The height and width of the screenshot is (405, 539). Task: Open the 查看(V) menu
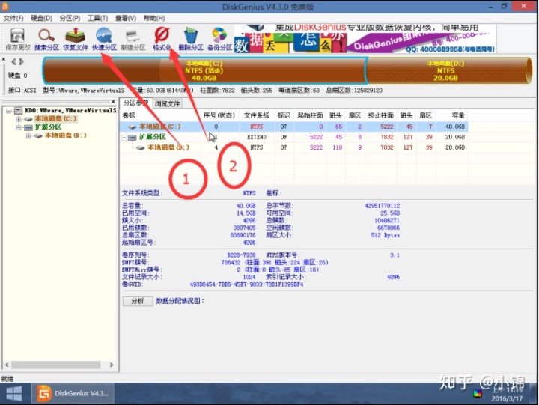[126, 18]
